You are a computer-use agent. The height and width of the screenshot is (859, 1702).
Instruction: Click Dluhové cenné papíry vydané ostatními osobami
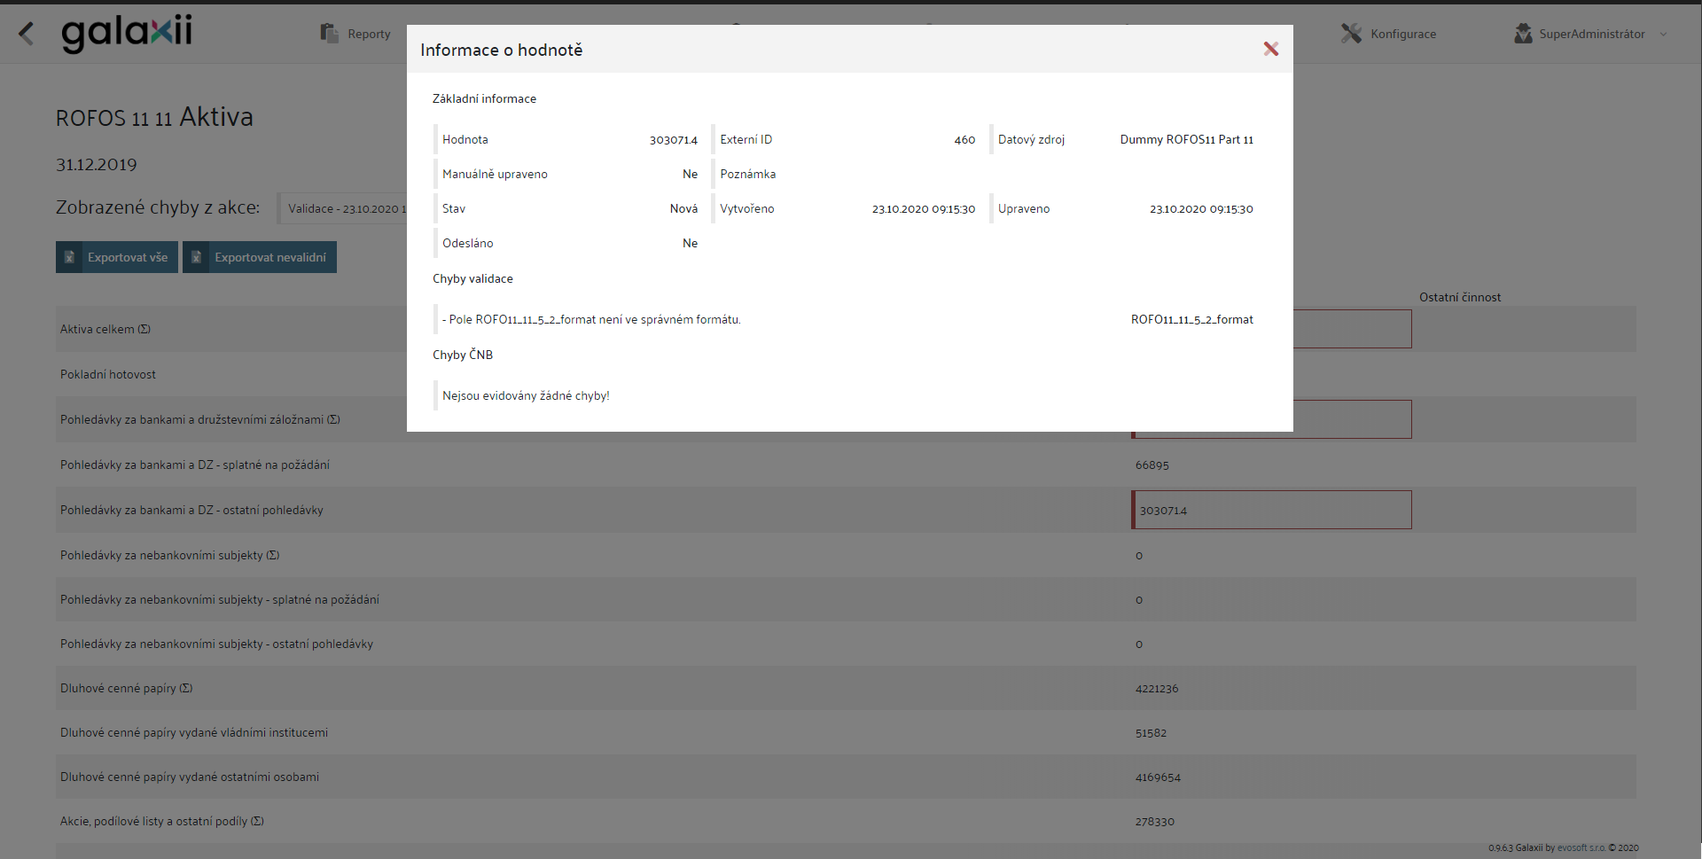tap(190, 777)
